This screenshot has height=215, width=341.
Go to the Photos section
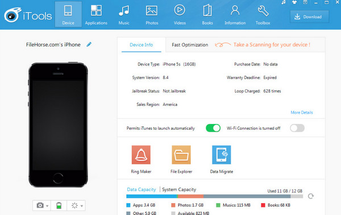click(152, 15)
